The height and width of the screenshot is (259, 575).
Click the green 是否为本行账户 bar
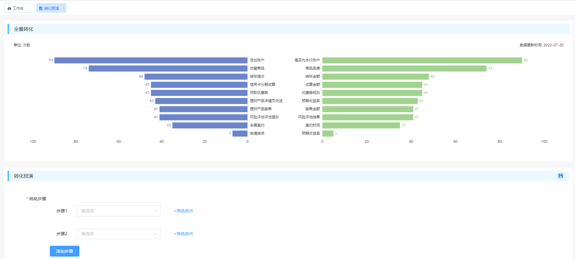(x=422, y=60)
